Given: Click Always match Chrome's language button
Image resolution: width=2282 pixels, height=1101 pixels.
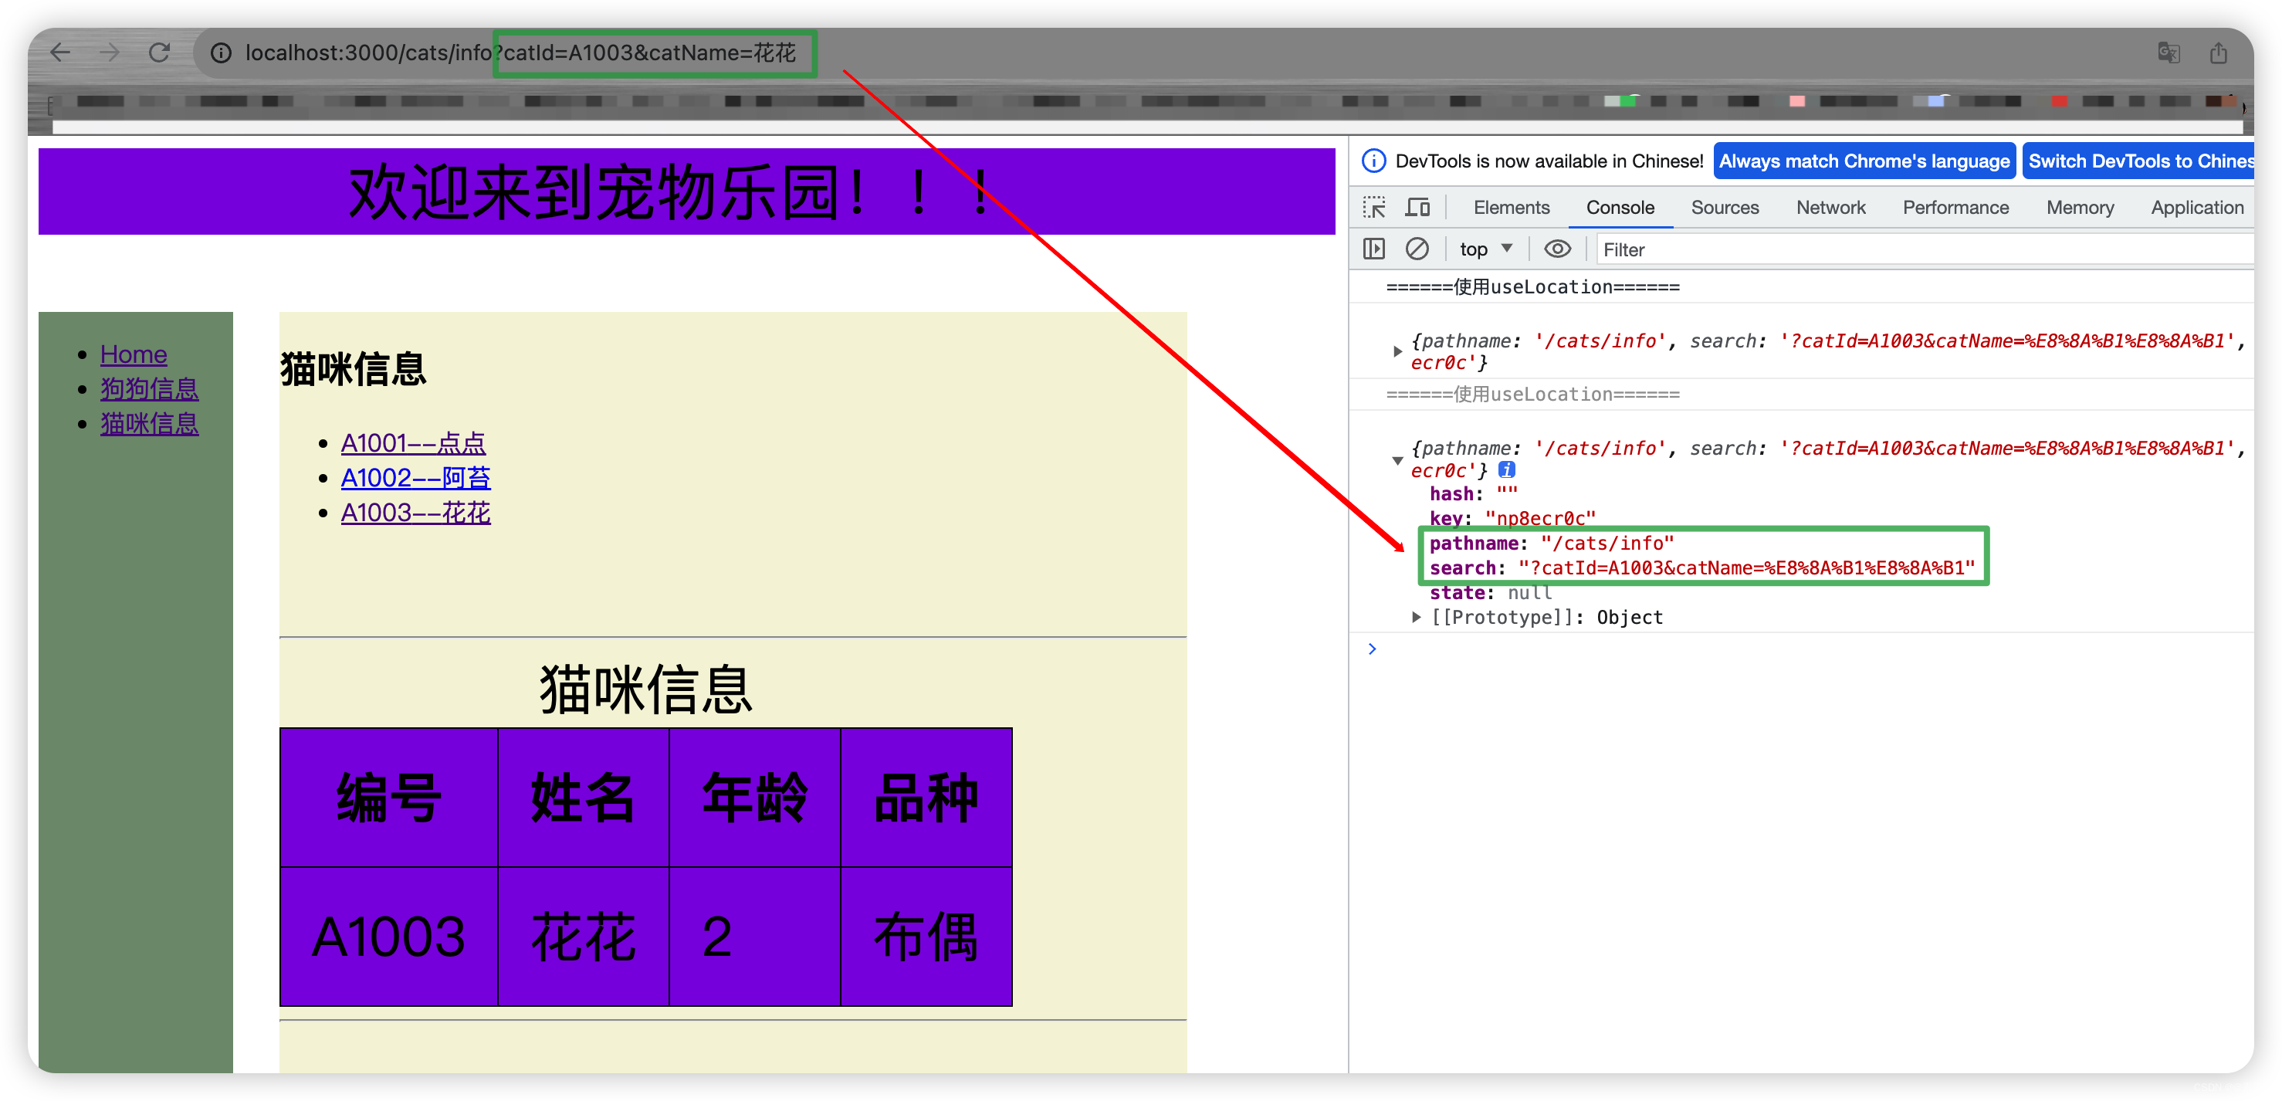Looking at the screenshot, I should click(x=1864, y=161).
